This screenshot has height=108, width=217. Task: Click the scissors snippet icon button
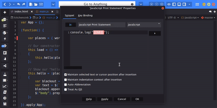tap(71, 25)
